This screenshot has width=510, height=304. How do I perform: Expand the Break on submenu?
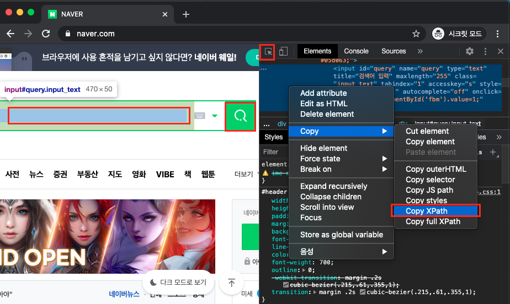pyautogui.click(x=341, y=169)
